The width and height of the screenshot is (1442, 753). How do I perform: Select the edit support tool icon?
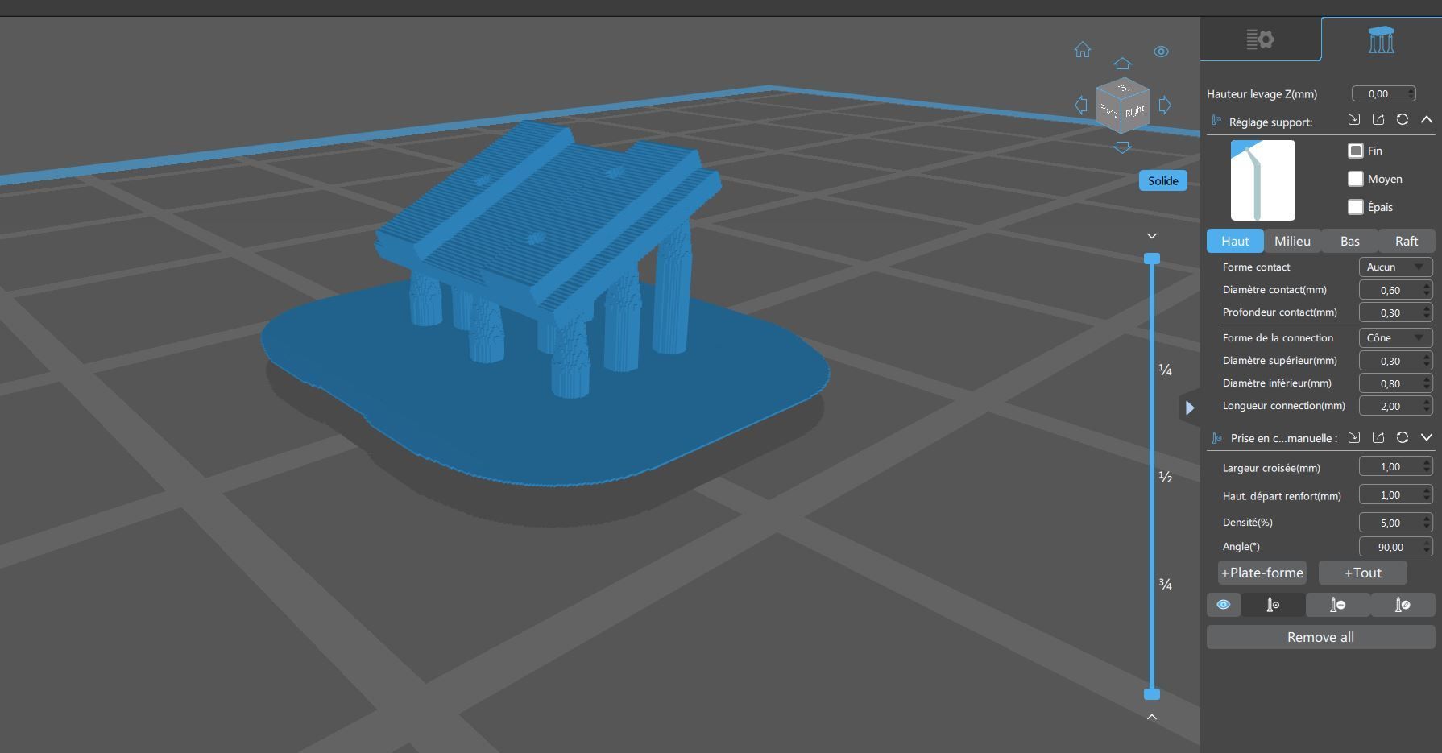click(x=1403, y=605)
